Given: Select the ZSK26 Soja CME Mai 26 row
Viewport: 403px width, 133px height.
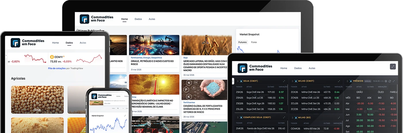Looking at the screenshot, I should tap(261, 92).
